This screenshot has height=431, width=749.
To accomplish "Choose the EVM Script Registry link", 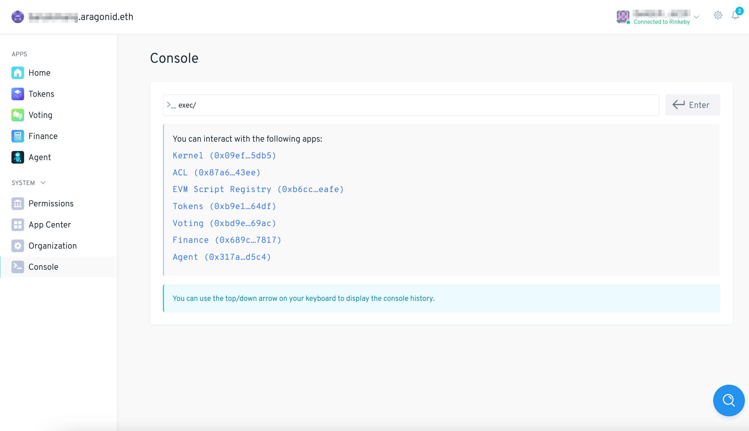I will (258, 189).
